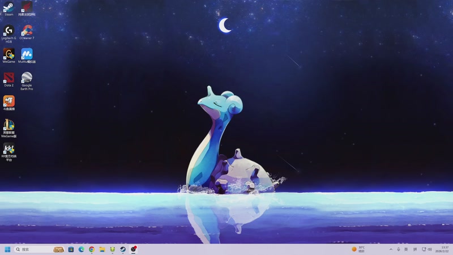The height and width of the screenshot is (255, 453).
Task: Open the red game shortcut beside Steam
Action: pyautogui.click(x=27, y=9)
